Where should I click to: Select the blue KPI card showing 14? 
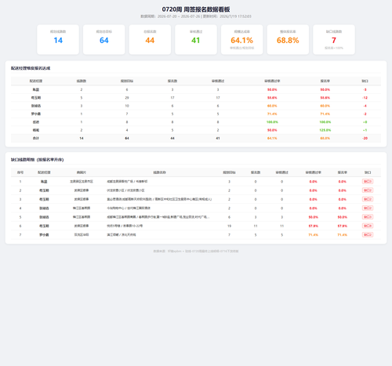coord(58,40)
